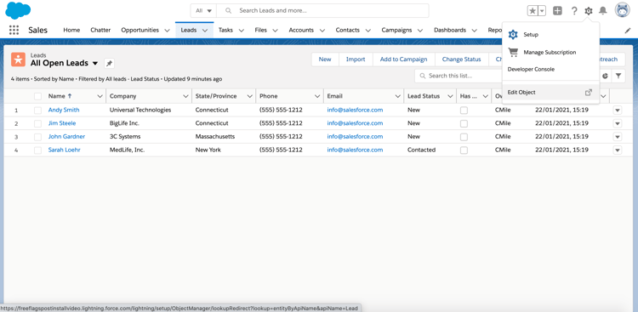The image size is (638, 312).
Task: Click the Salesforce cloud logo
Action: pos(18,10)
